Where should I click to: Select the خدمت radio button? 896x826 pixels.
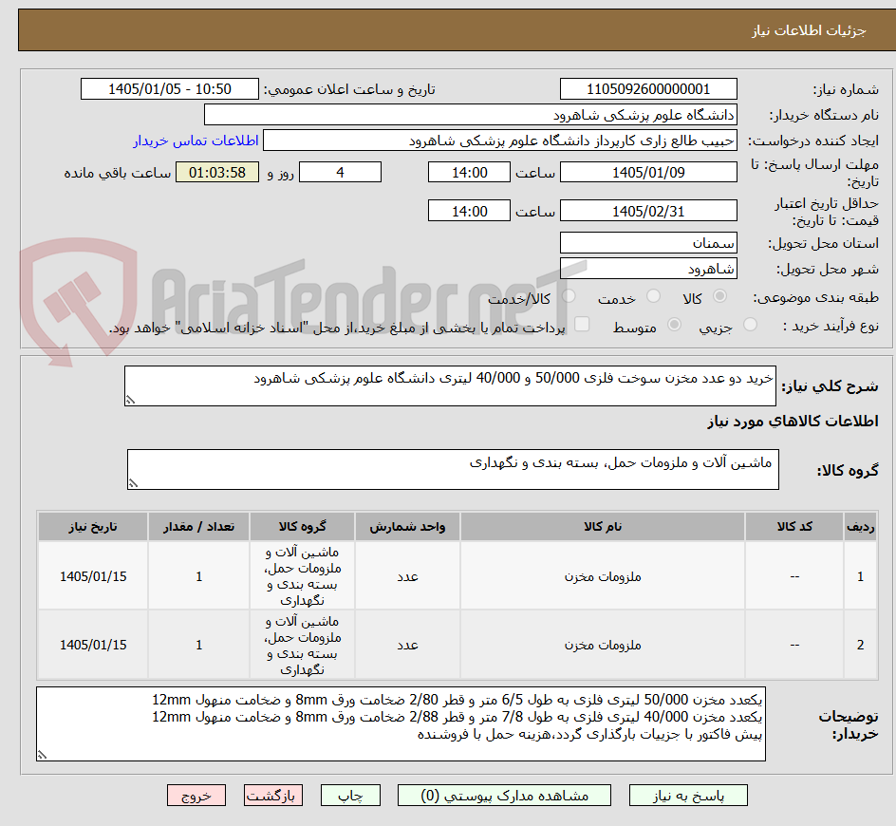(653, 296)
